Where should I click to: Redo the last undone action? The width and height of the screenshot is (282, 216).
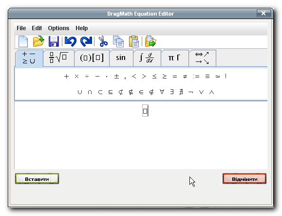coord(86,41)
